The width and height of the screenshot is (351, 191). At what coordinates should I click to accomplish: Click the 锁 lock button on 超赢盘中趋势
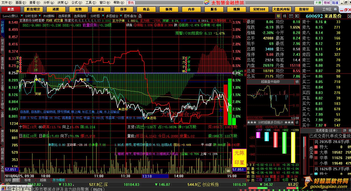coord(297,82)
